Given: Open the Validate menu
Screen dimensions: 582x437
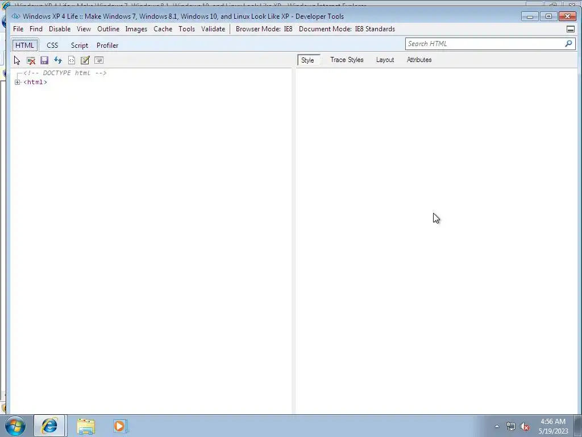Looking at the screenshot, I should pyautogui.click(x=213, y=29).
